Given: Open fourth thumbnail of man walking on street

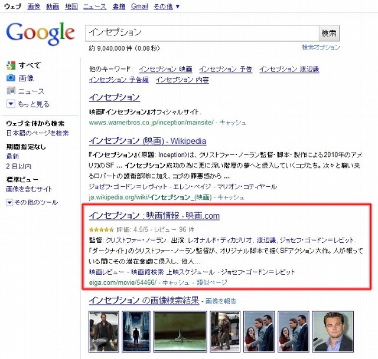Looking at the screenshot, I should tap(225, 331).
